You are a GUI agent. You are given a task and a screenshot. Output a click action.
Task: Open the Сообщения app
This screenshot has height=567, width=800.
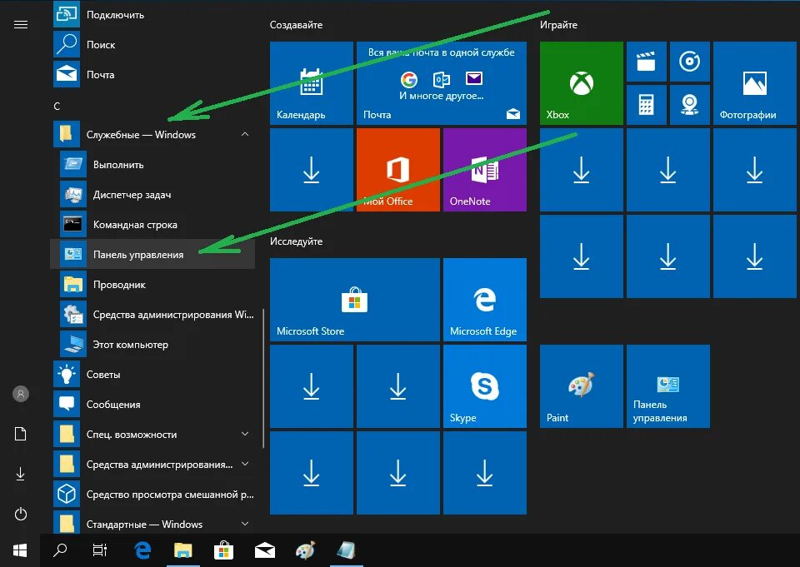tap(152, 405)
